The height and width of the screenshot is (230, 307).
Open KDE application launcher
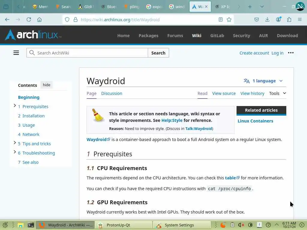point(5,225)
